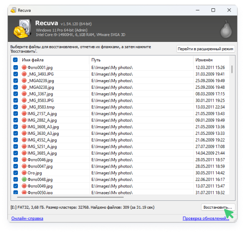Click the Восстановить... button
The height and width of the screenshot is (234, 245).
pyautogui.click(x=218, y=207)
